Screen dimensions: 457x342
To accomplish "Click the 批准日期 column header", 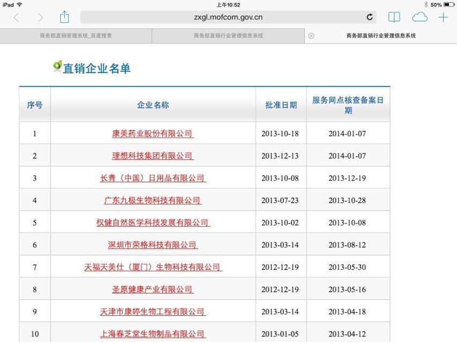I will pyautogui.click(x=281, y=105).
